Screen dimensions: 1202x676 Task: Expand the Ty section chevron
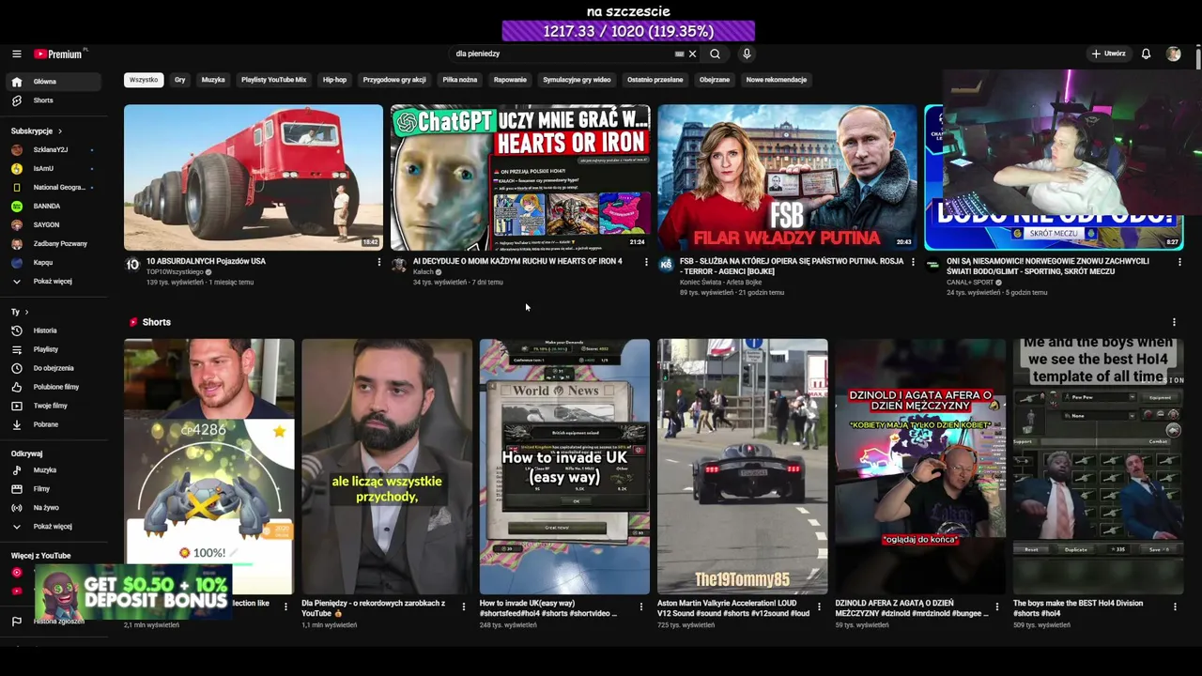click(x=26, y=312)
